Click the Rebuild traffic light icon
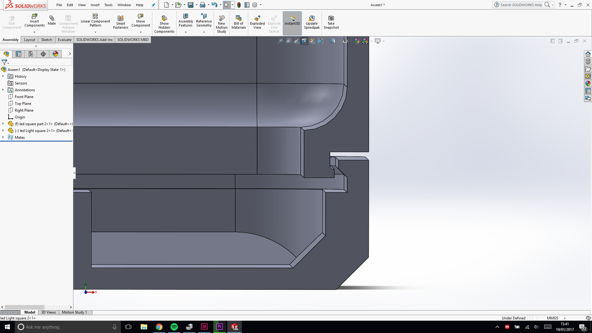The width and height of the screenshot is (592, 333). tap(239, 5)
